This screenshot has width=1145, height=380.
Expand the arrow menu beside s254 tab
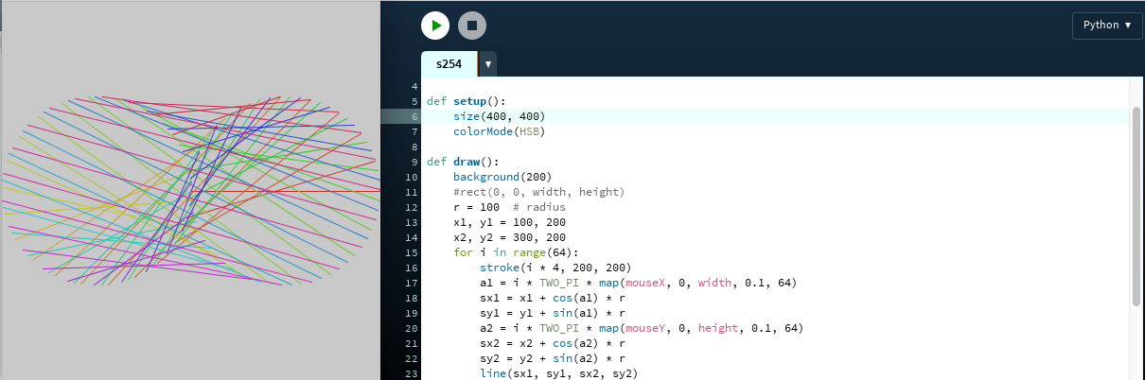pos(487,64)
